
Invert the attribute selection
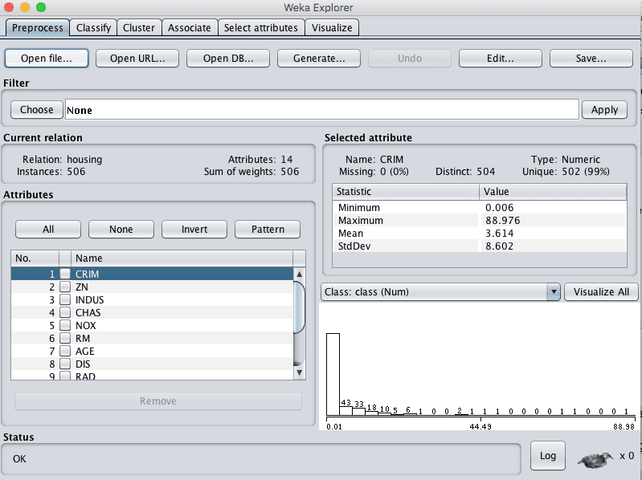[194, 230]
